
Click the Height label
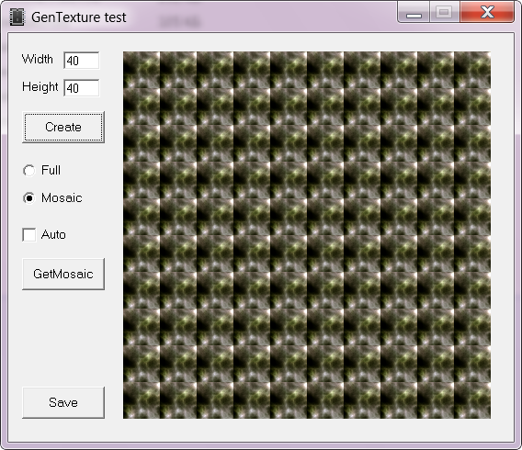40,87
